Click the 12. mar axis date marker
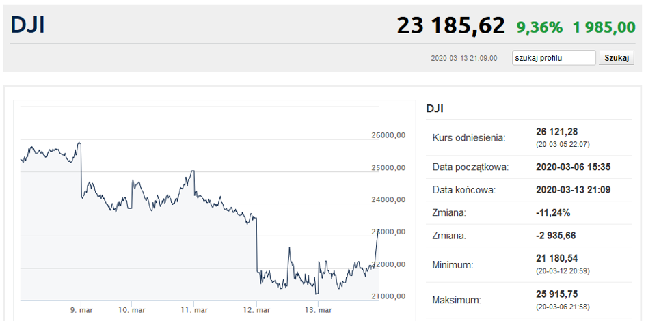 point(256,310)
